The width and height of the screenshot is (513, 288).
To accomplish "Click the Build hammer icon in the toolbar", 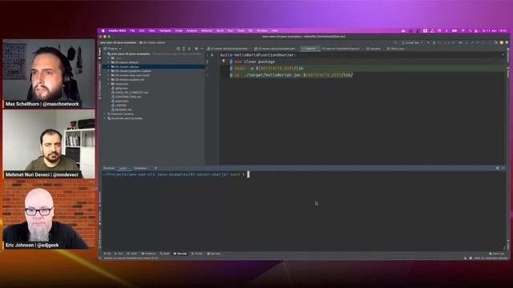I will pos(396,42).
